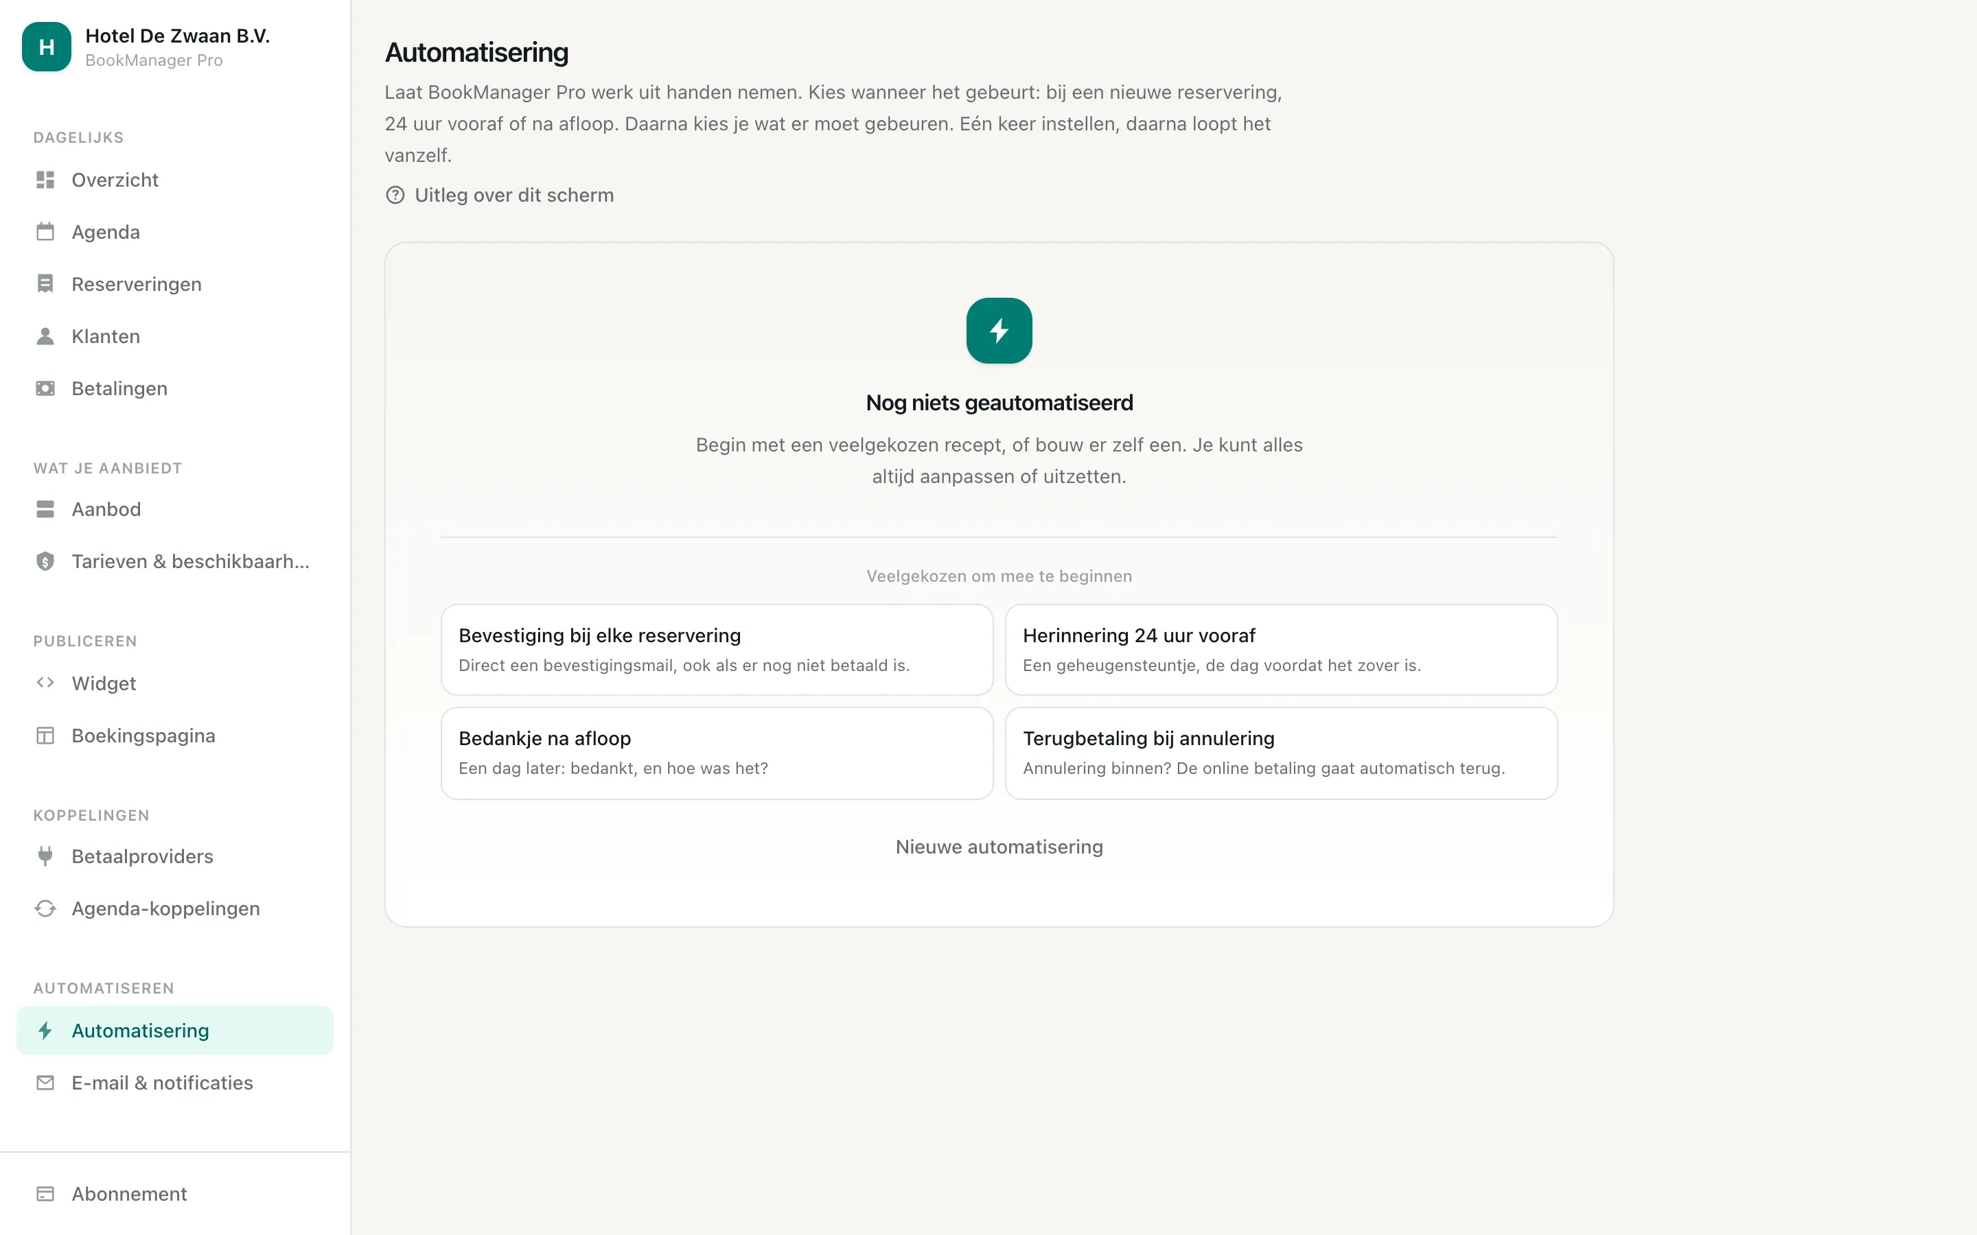Select Terugbetaling bij annulering recipe card

(x=1281, y=753)
